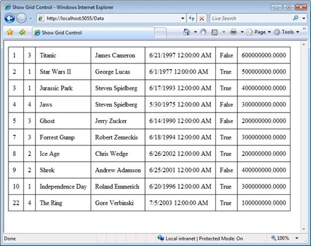Stop loading with the red X icon
The width and height of the screenshot is (311, 246).
click(202, 18)
